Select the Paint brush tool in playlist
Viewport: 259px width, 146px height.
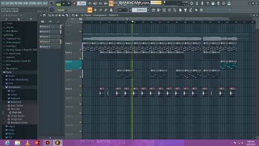(x=53, y=15)
